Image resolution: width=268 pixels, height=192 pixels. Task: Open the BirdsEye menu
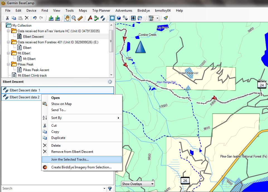click(x=144, y=11)
